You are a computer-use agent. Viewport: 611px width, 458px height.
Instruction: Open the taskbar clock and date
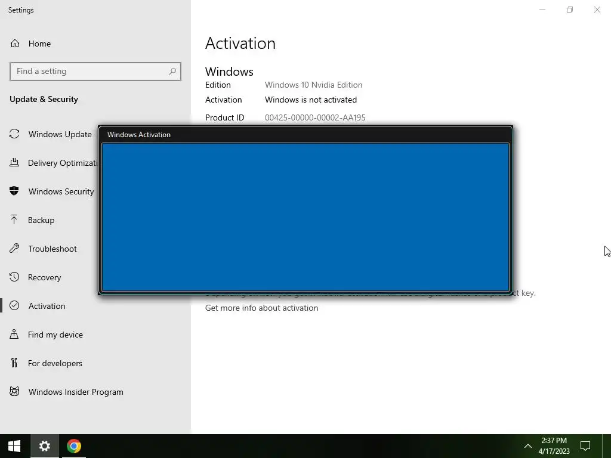[x=554, y=446]
